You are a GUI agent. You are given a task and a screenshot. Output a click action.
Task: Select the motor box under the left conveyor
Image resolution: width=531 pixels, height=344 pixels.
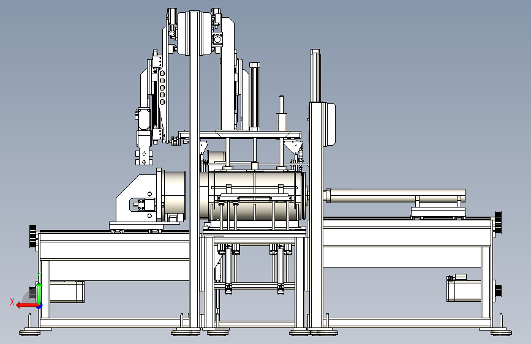[67, 291]
